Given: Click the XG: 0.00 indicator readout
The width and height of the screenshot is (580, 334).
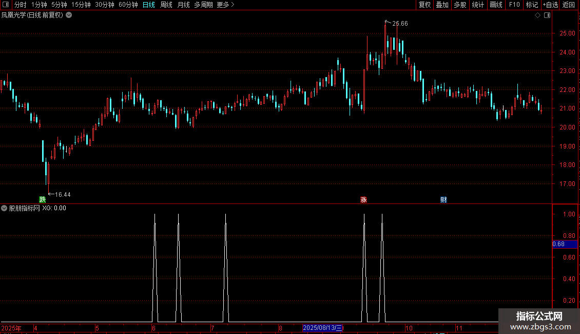Looking at the screenshot, I should [x=54, y=208].
